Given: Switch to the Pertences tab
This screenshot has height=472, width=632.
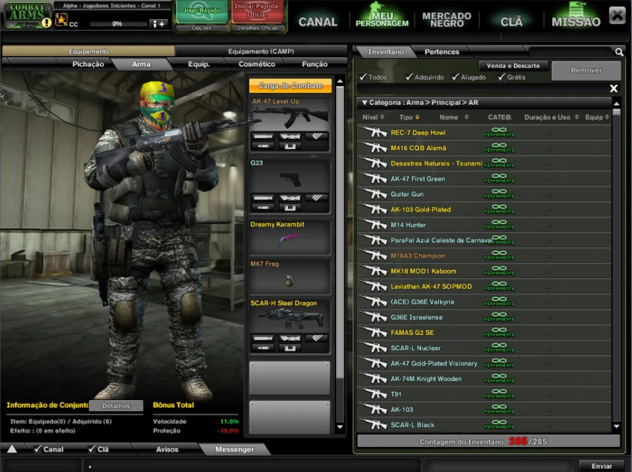Looking at the screenshot, I should point(442,51).
